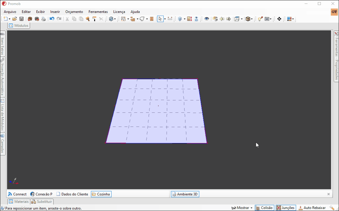
Task: Select the paintbrush tool icon
Action: click(x=88, y=19)
